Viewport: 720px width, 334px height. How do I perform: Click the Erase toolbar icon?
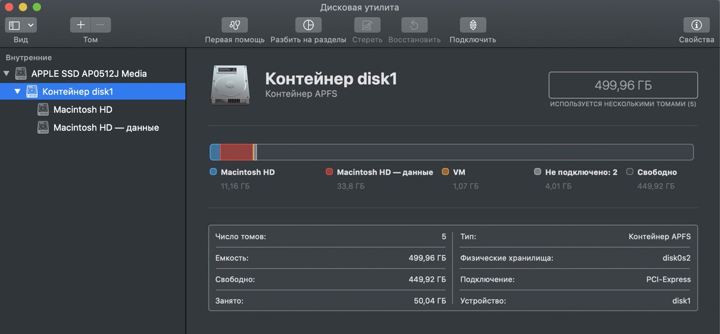tap(367, 25)
